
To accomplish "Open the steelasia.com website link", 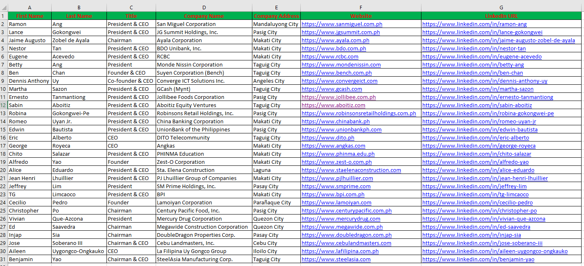I will pos(336,259).
